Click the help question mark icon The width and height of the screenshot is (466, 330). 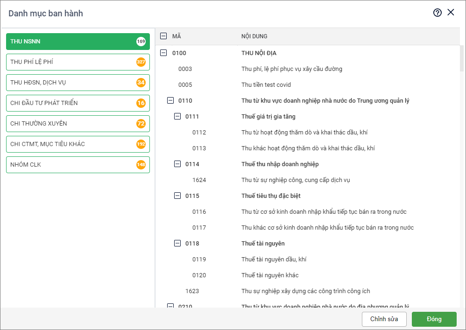[437, 13]
